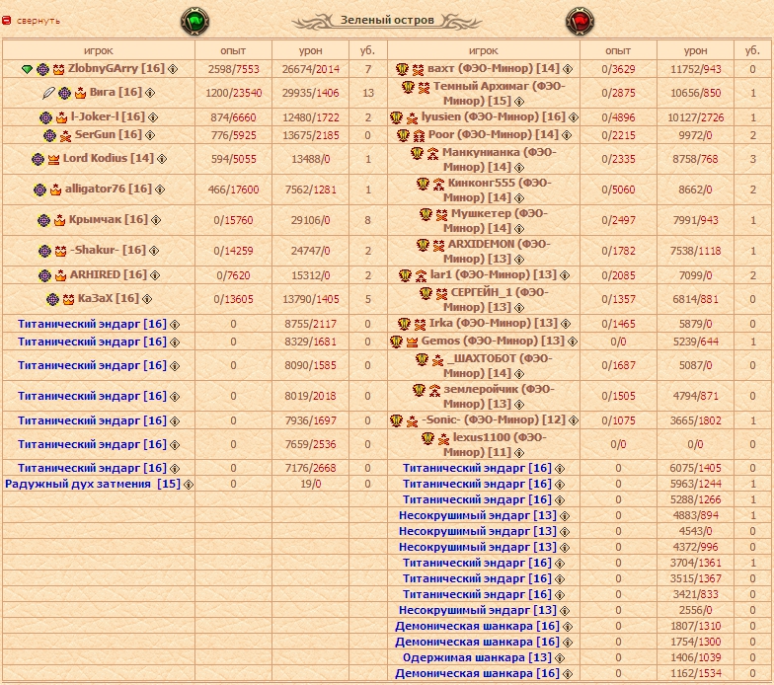Open player profile Вига [16]
This screenshot has width=774, height=685.
tap(116, 92)
